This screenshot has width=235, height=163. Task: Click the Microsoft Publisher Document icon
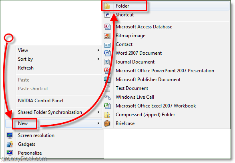[107, 80]
